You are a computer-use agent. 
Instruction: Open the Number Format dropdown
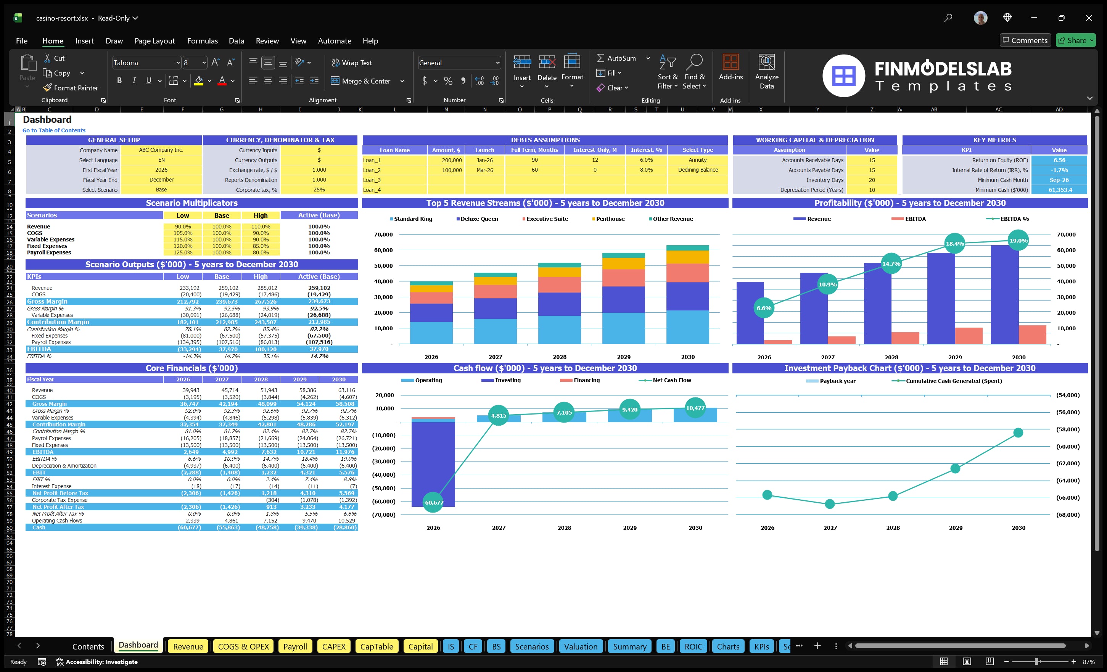pos(497,63)
